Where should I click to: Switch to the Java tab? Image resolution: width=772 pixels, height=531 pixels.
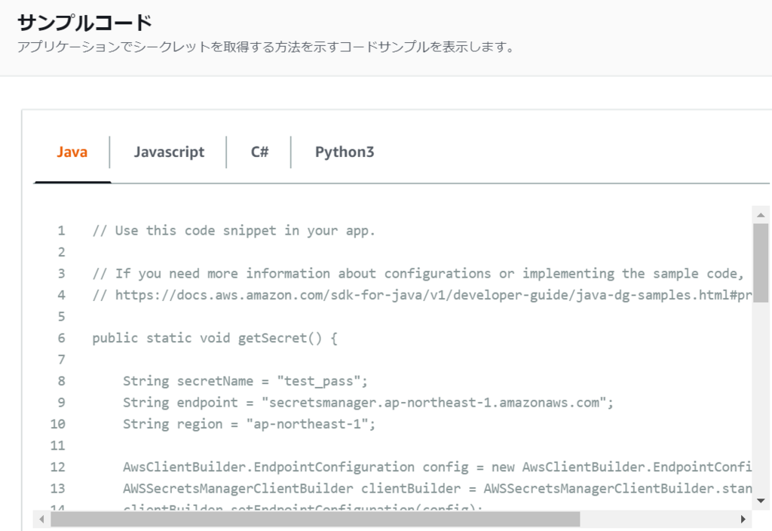(72, 152)
